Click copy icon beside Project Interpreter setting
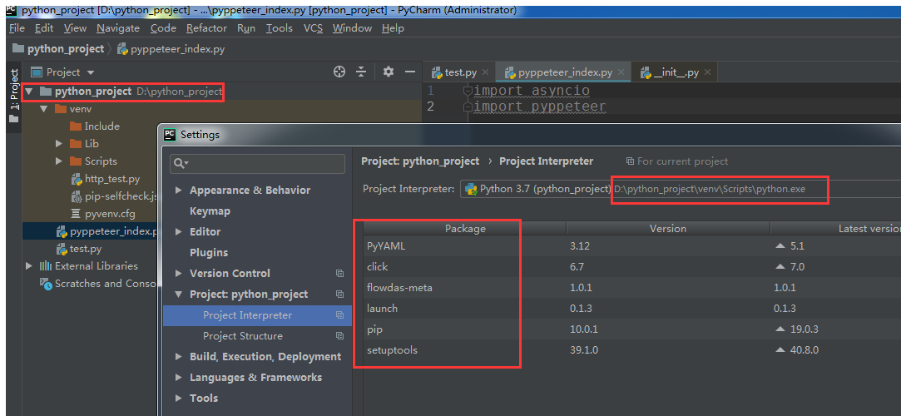 coord(339,315)
